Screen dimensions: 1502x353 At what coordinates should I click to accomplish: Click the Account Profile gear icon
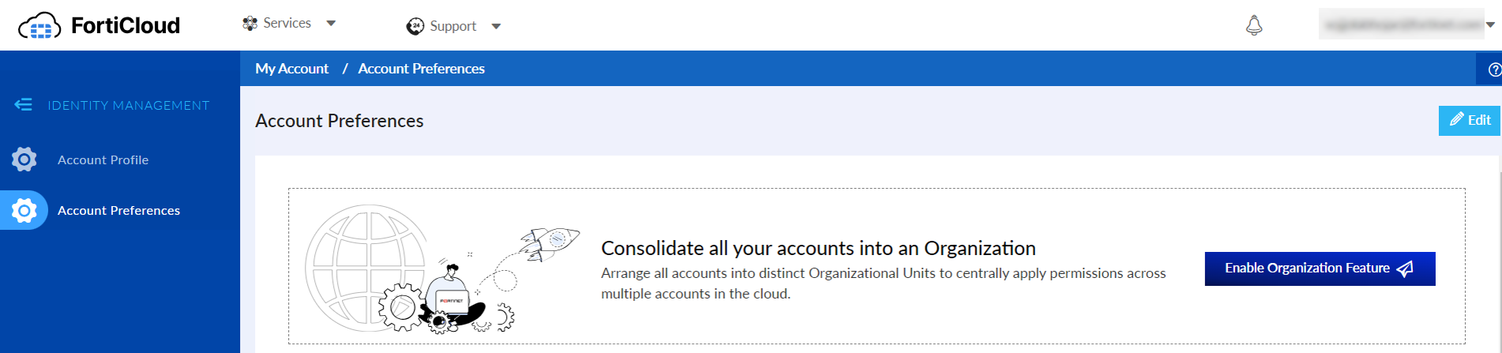pyautogui.click(x=24, y=160)
